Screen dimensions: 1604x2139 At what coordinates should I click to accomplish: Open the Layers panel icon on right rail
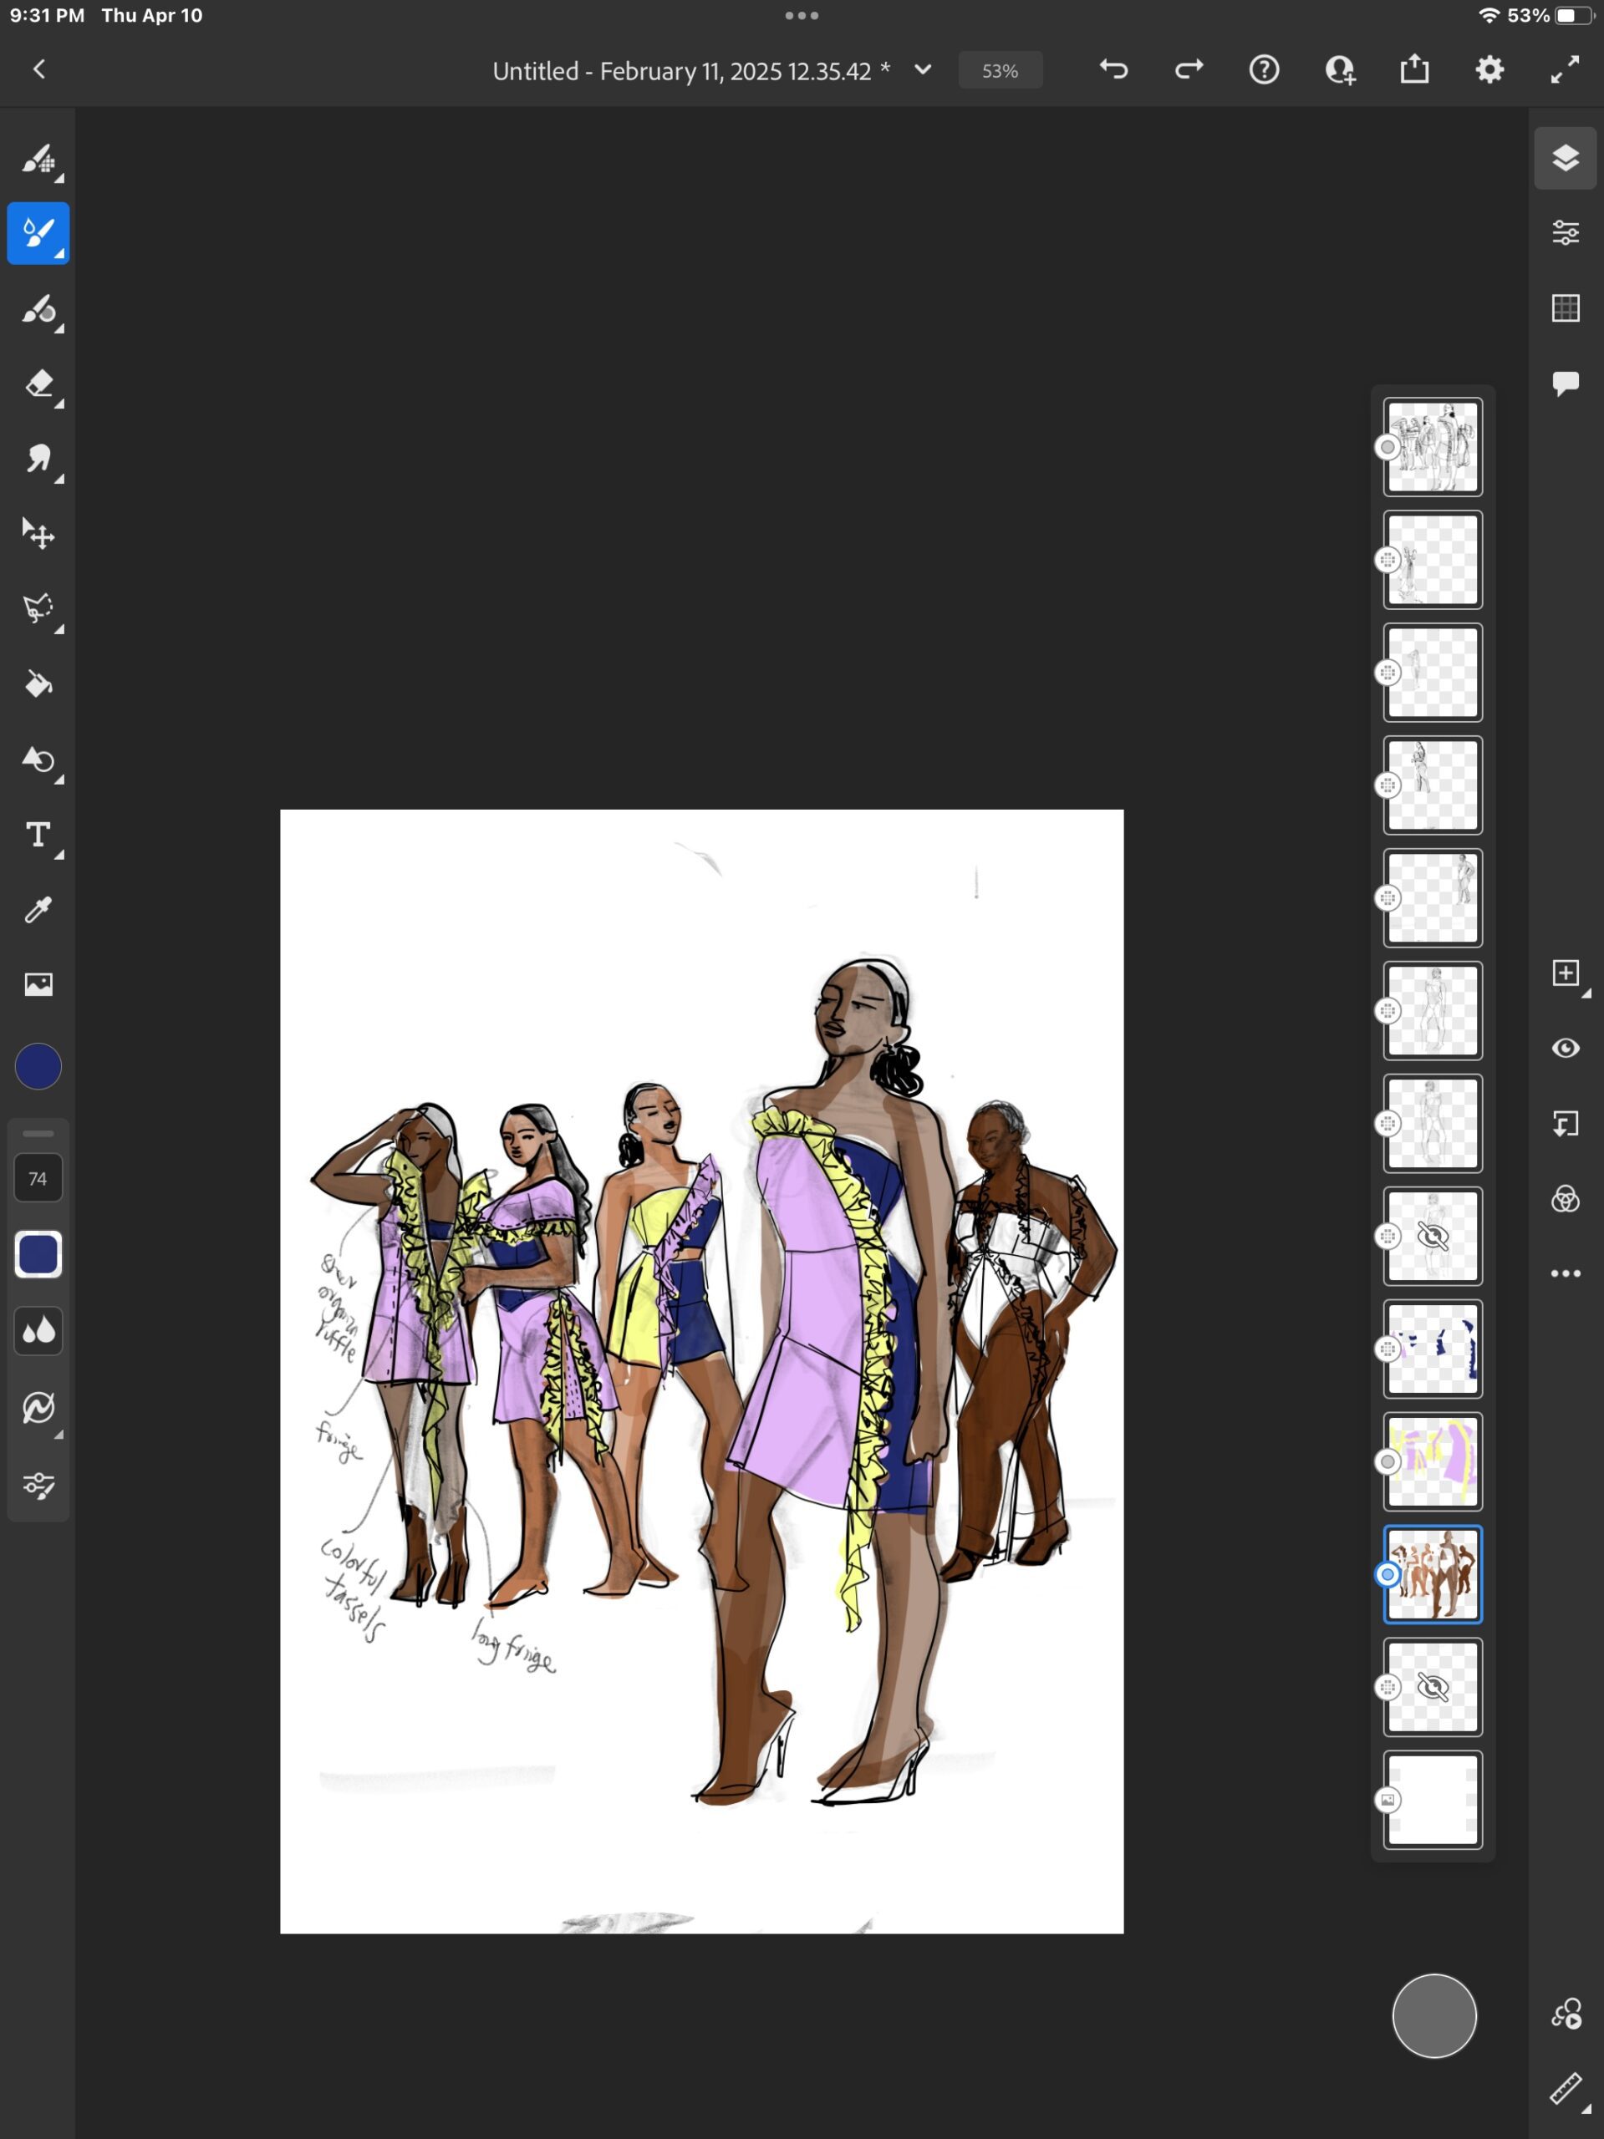pos(1566,156)
